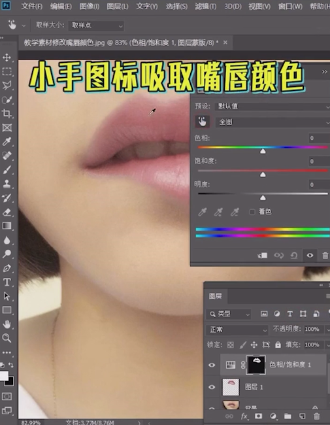Select the Brush tool

pyautogui.click(x=7, y=170)
